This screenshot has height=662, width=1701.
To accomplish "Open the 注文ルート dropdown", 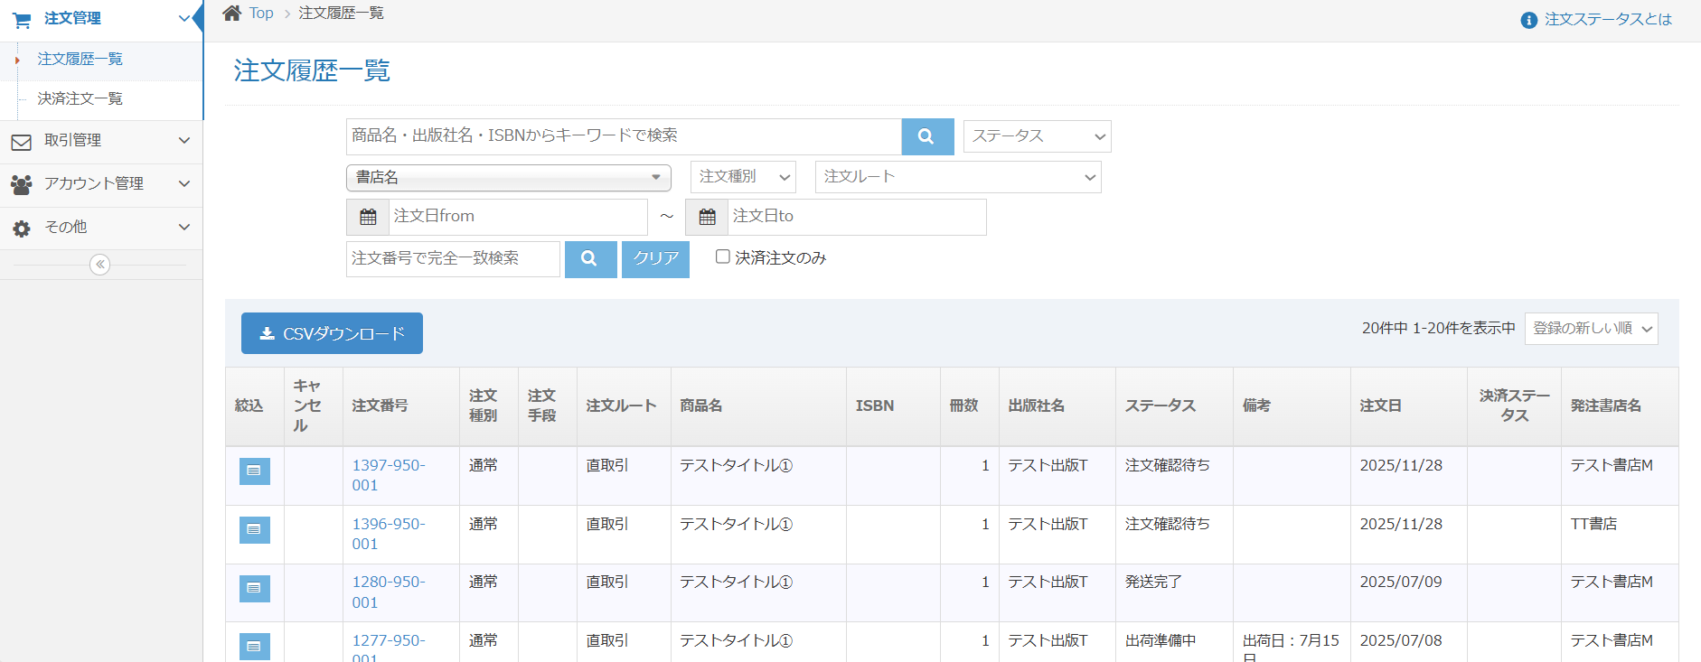I will (x=957, y=177).
